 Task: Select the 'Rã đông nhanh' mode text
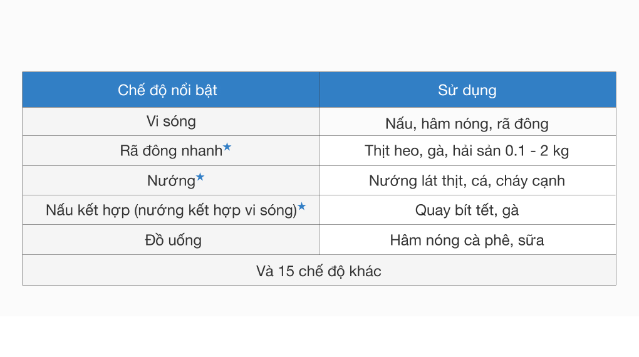(171, 151)
